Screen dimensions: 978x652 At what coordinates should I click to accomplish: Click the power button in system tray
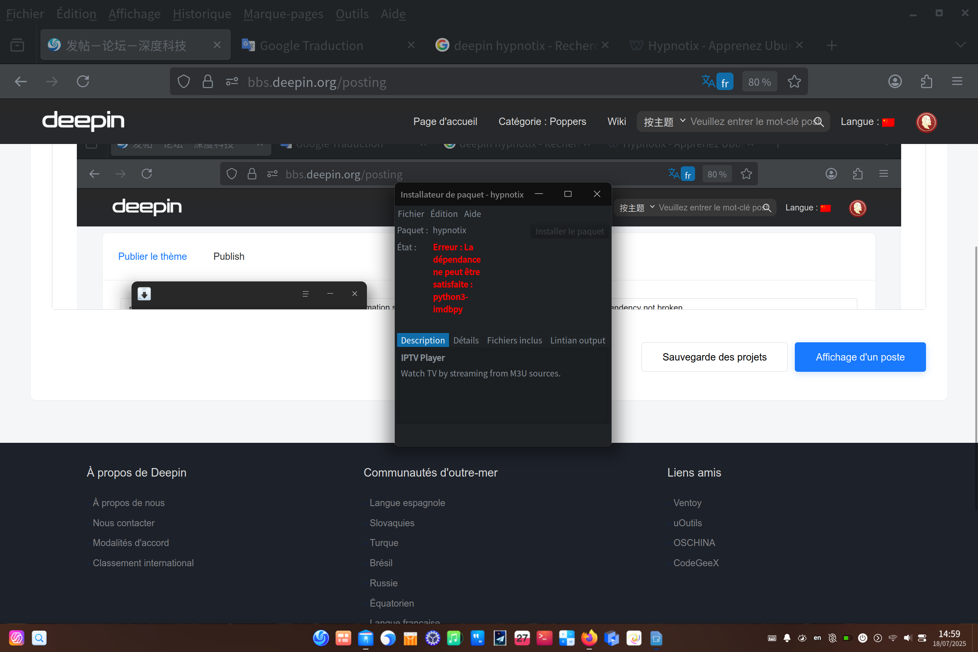[863, 638]
